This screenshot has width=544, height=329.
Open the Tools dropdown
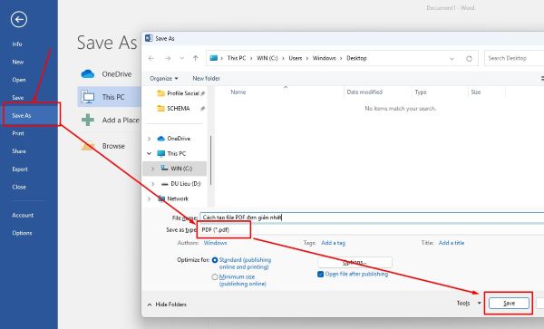(469, 304)
